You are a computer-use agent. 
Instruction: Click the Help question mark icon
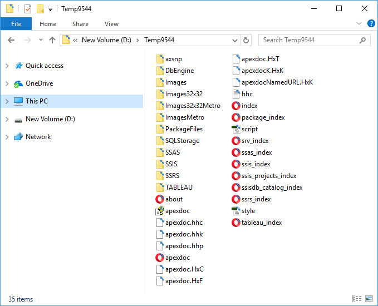tap(371, 23)
